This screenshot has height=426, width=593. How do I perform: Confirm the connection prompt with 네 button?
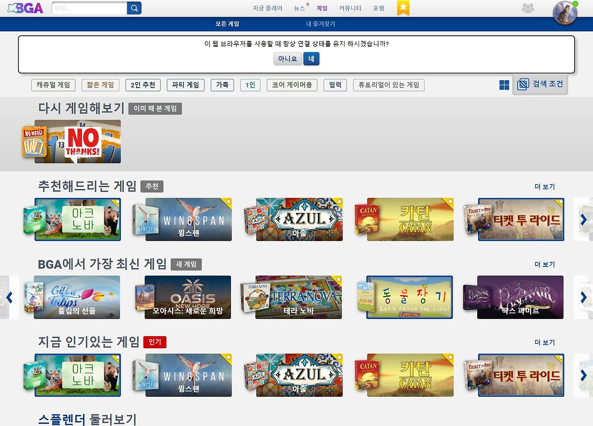coord(311,59)
